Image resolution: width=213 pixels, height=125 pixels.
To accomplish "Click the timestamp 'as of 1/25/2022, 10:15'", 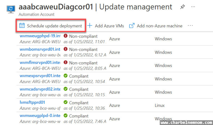I will [85, 95].
